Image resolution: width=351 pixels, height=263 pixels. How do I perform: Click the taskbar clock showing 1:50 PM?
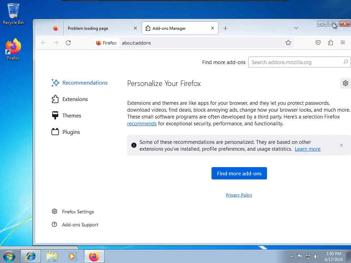[x=334, y=256]
